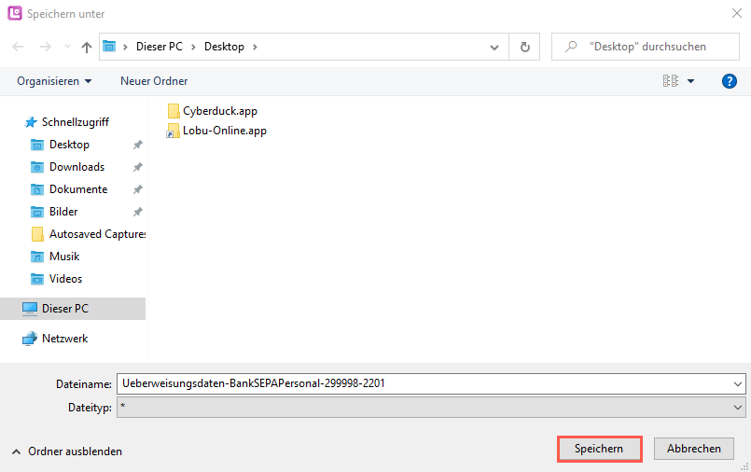Click the Up one level arrow icon
This screenshot has width=751, height=472.
[87, 47]
